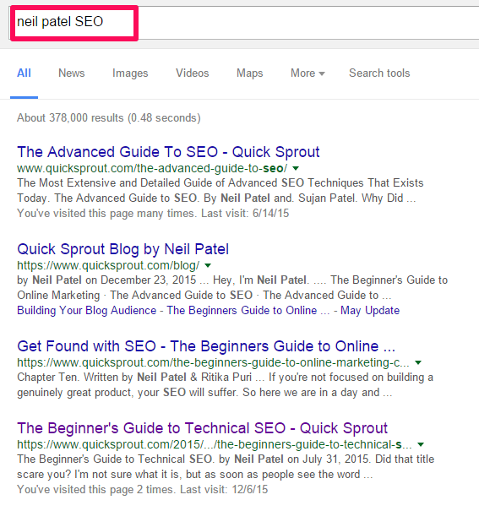Image resolution: width=479 pixels, height=511 pixels.
Task: Switch to the News tab
Action: (71, 73)
